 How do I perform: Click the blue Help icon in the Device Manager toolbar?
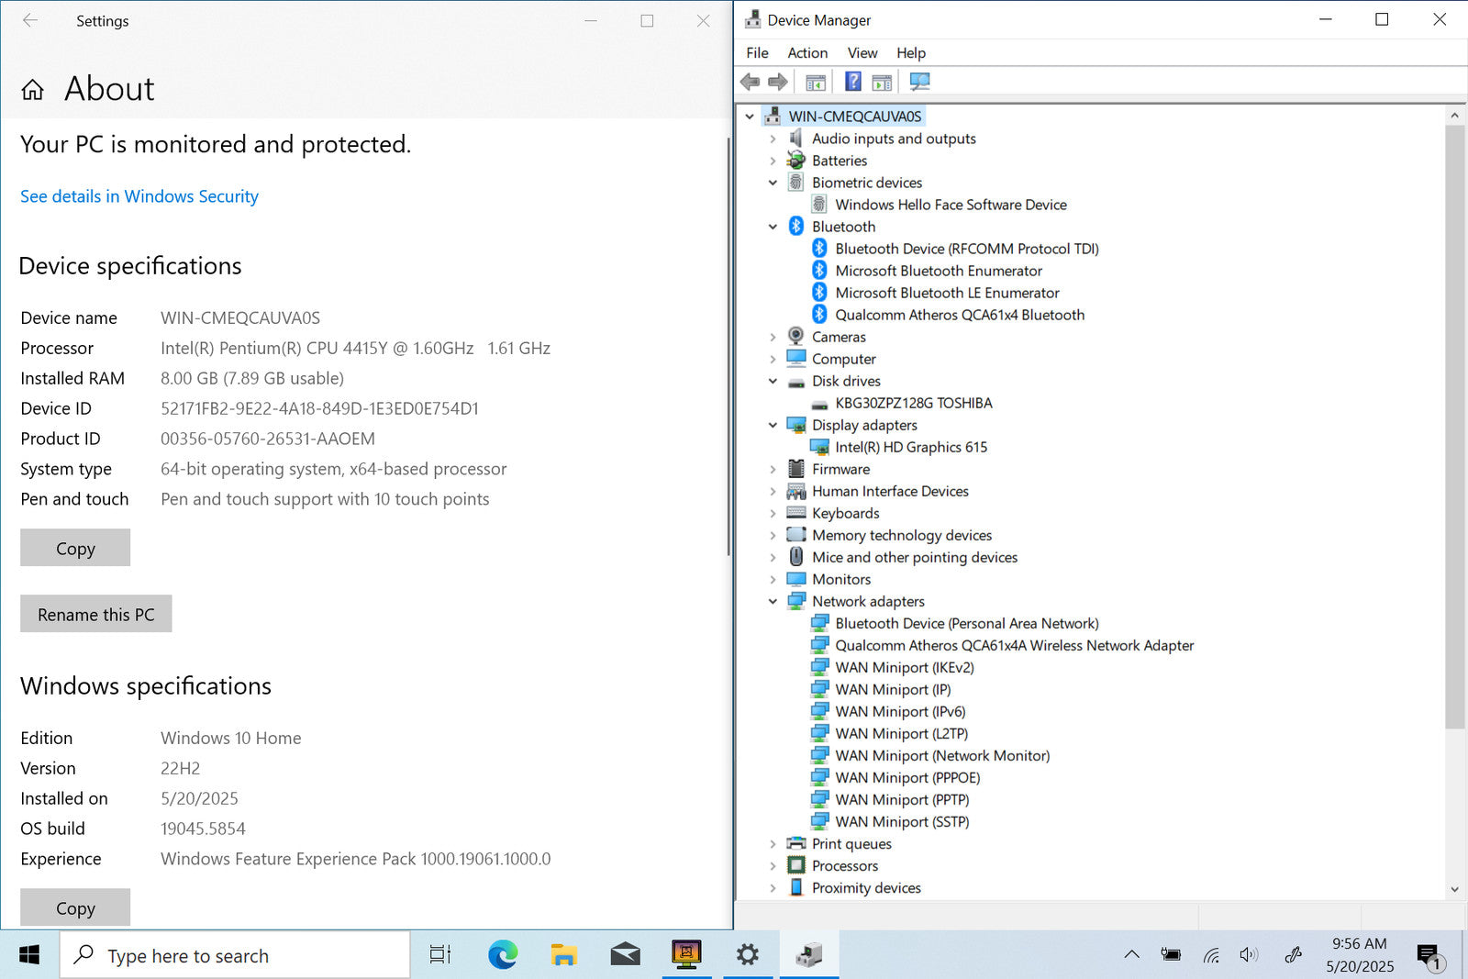click(x=852, y=82)
